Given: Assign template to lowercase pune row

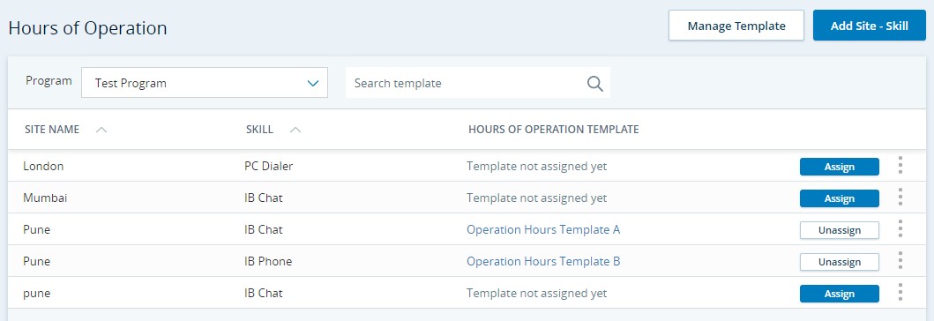Looking at the screenshot, I should (840, 294).
